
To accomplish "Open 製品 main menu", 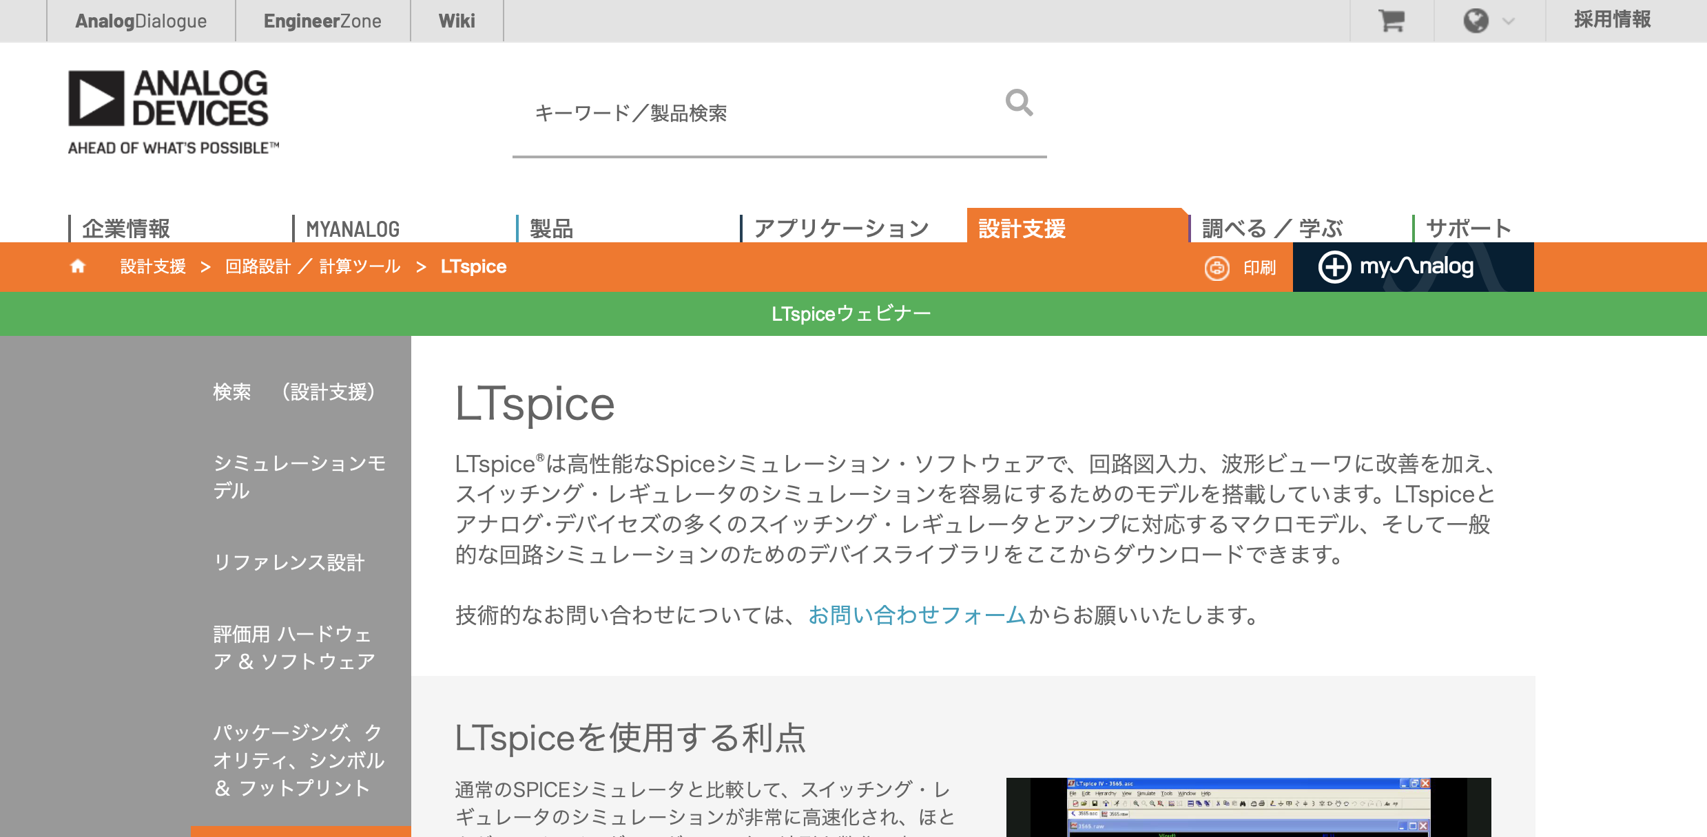I will tap(551, 229).
